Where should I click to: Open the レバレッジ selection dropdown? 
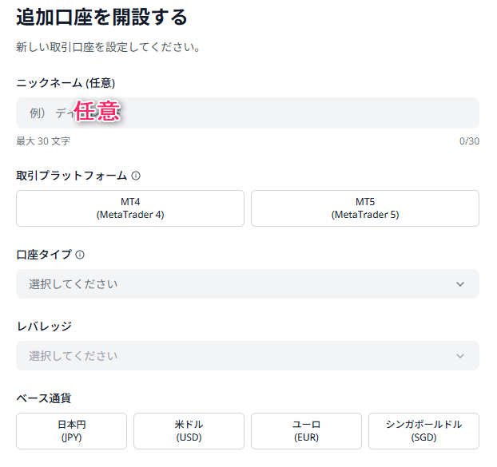[248, 356]
